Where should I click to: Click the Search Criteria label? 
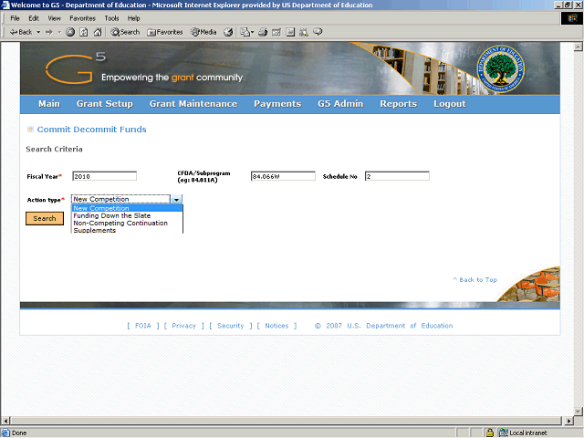54,149
